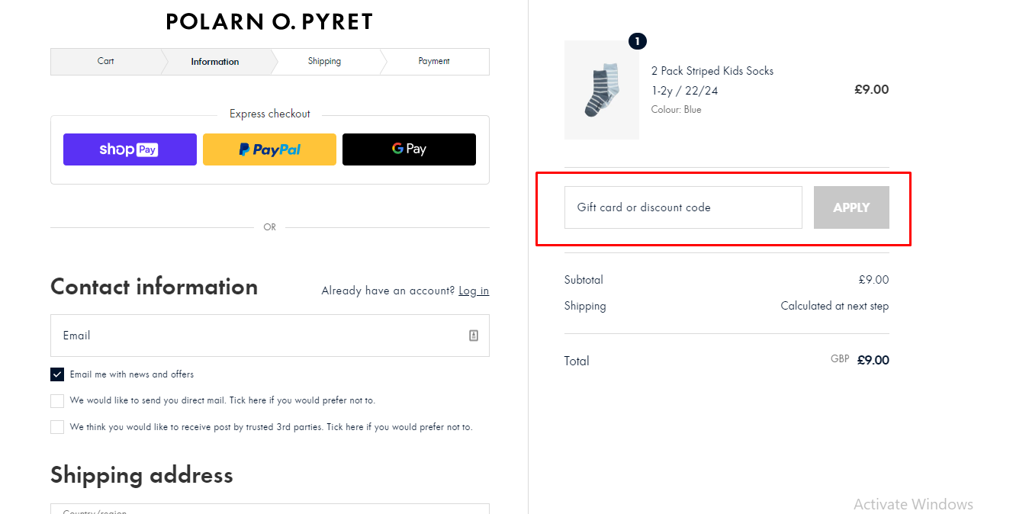Focus the gift card or discount code field
This screenshot has width=1029, height=514.
click(683, 207)
